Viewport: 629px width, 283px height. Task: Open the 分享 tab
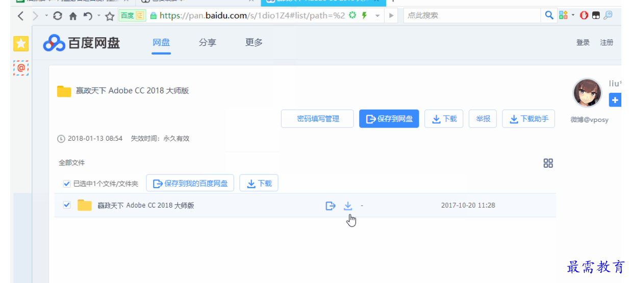click(208, 43)
